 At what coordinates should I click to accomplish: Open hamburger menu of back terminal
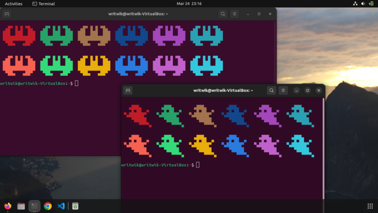(x=234, y=14)
